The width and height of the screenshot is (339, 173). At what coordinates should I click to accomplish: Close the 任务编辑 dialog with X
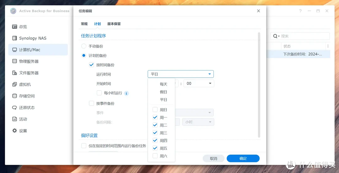click(258, 11)
